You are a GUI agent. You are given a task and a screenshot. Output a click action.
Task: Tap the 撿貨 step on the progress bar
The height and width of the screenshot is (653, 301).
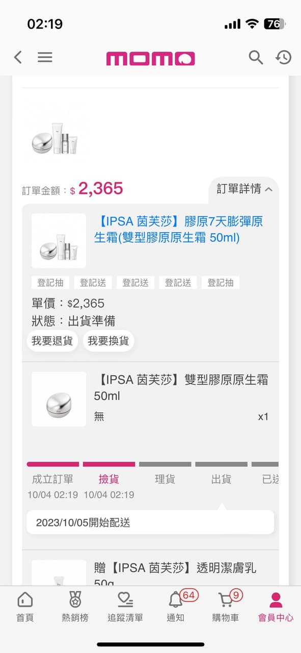coord(108,480)
